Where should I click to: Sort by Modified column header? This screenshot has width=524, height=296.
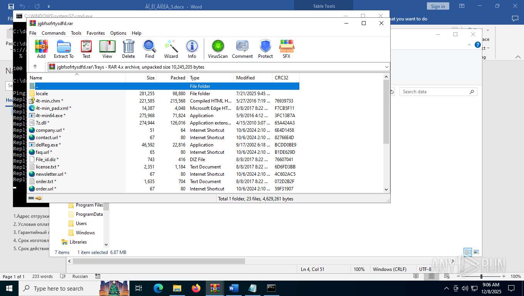pos(253,78)
